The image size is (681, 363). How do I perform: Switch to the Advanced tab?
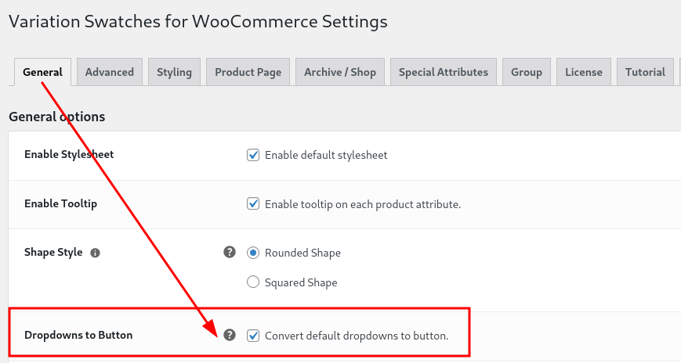[110, 72]
